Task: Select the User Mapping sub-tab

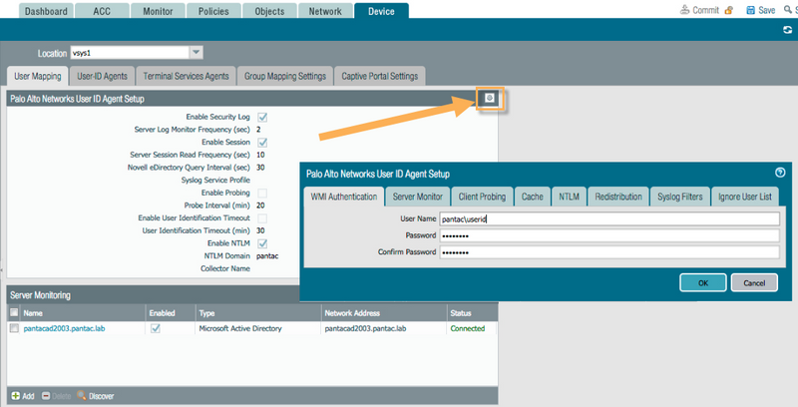Action: click(x=38, y=76)
